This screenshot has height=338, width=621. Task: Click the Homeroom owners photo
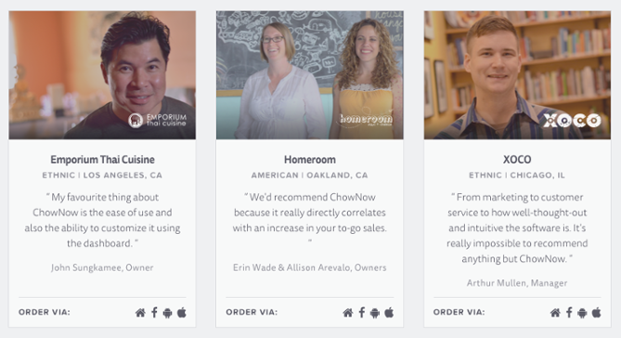point(310,75)
